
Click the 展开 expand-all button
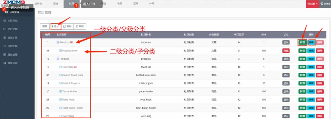tap(45, 26)
